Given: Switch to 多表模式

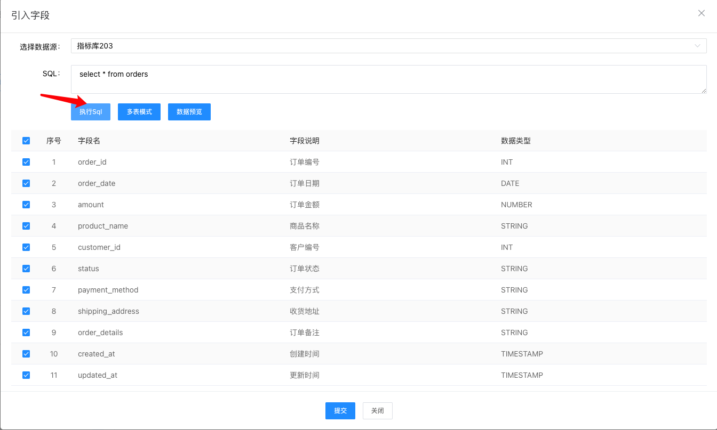Looking at the screenshot, I should [139, 112].
